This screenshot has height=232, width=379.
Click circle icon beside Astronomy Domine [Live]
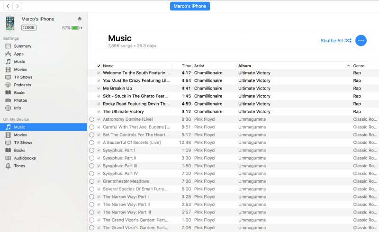pyautogui.click(x=91, y=119)
